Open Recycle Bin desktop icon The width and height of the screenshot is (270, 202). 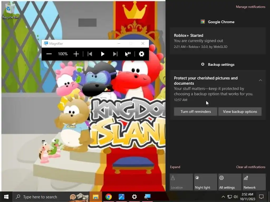10,11
